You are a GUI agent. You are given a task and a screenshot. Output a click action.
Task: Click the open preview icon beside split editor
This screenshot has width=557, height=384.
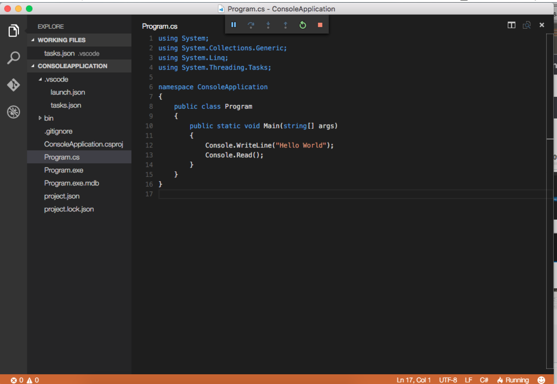527,25
